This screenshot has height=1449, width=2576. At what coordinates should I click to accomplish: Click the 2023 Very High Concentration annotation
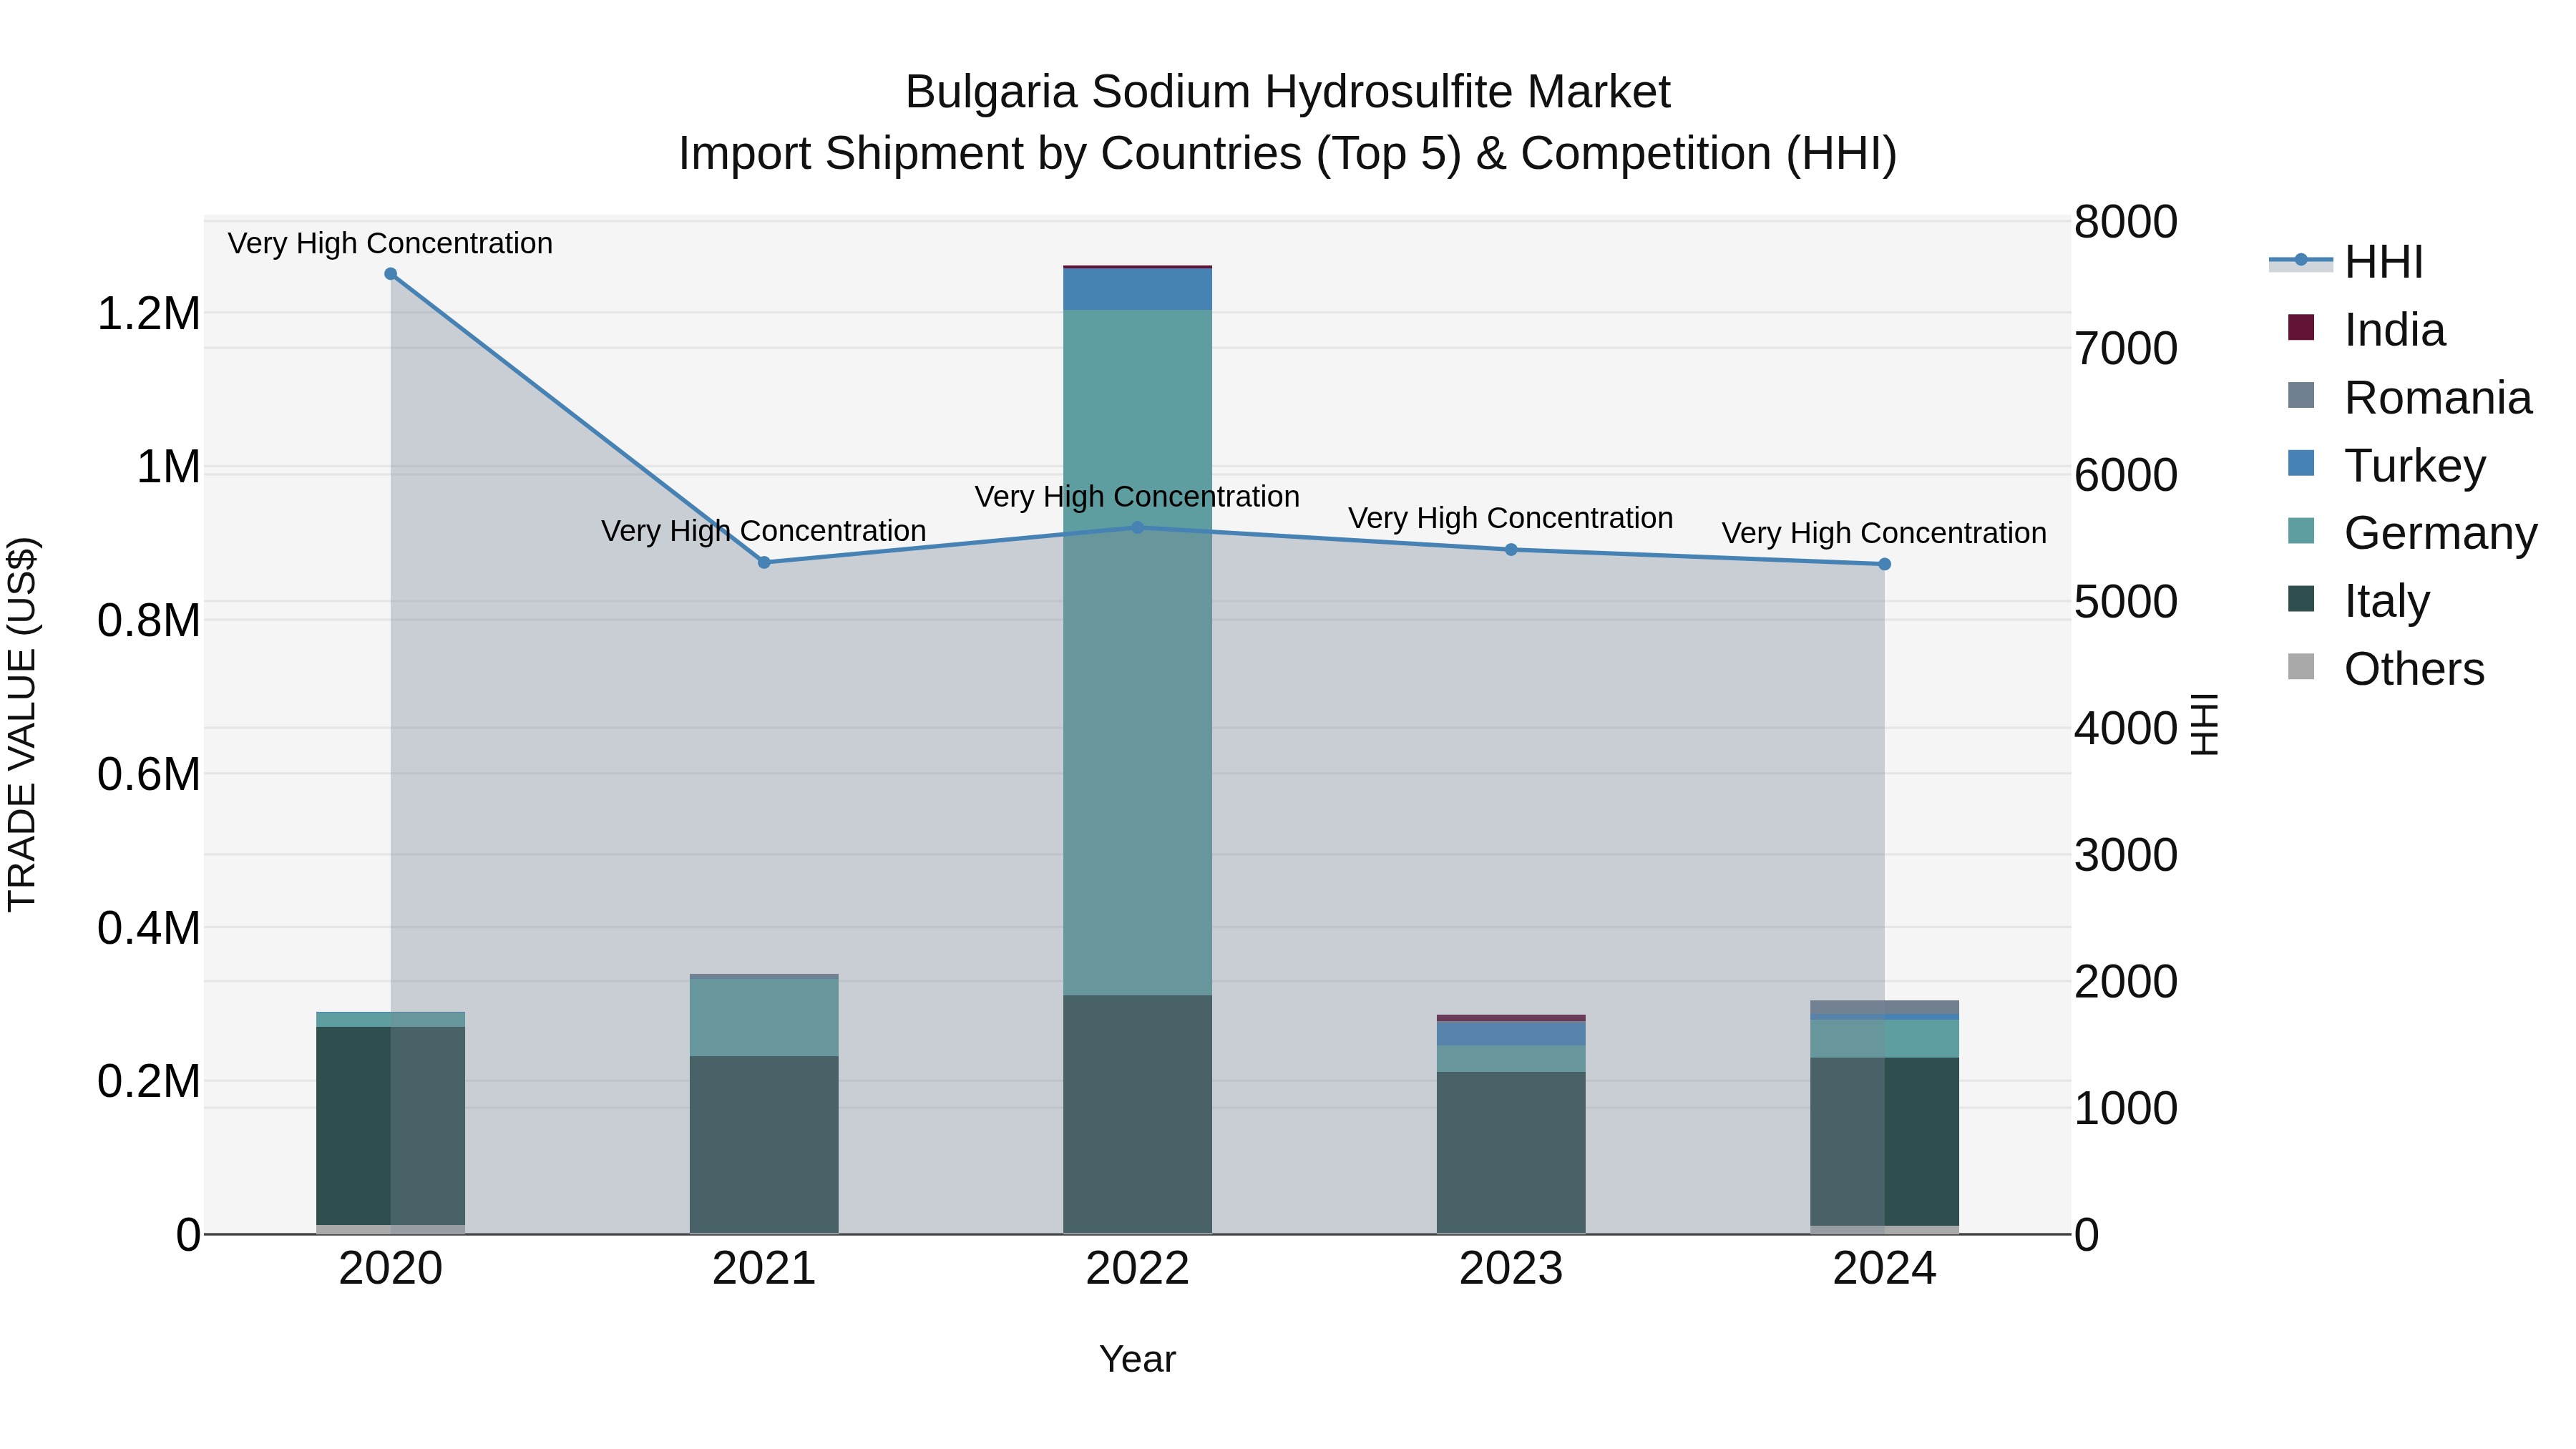pyautogui.click(x=1510, y=518)
